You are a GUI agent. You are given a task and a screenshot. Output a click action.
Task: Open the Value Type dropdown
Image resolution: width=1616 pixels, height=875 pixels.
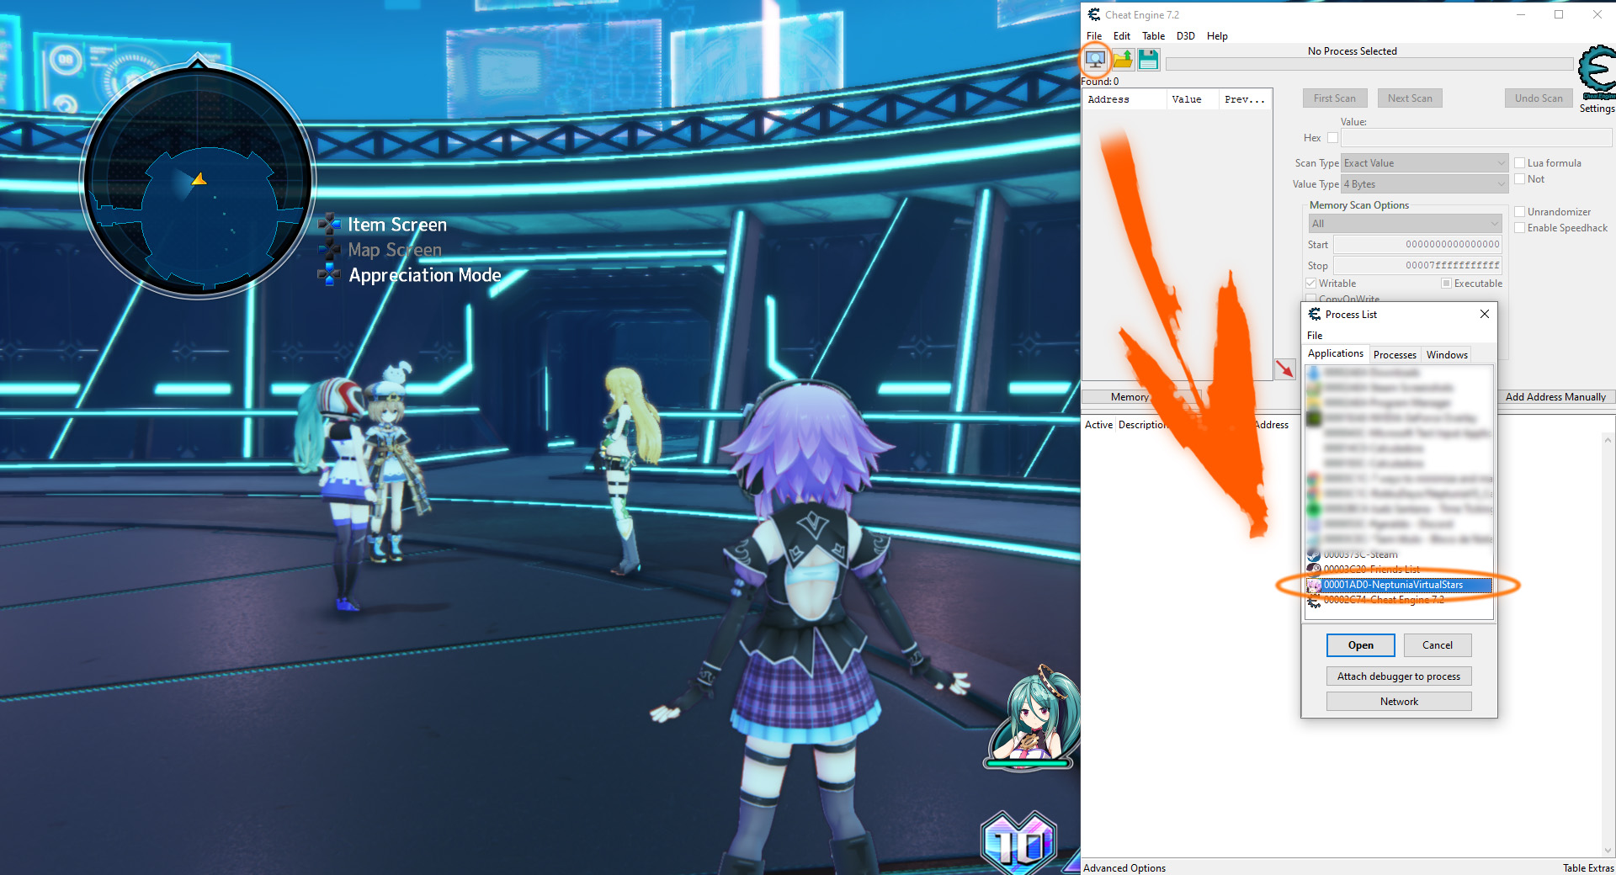point(1425,184)
